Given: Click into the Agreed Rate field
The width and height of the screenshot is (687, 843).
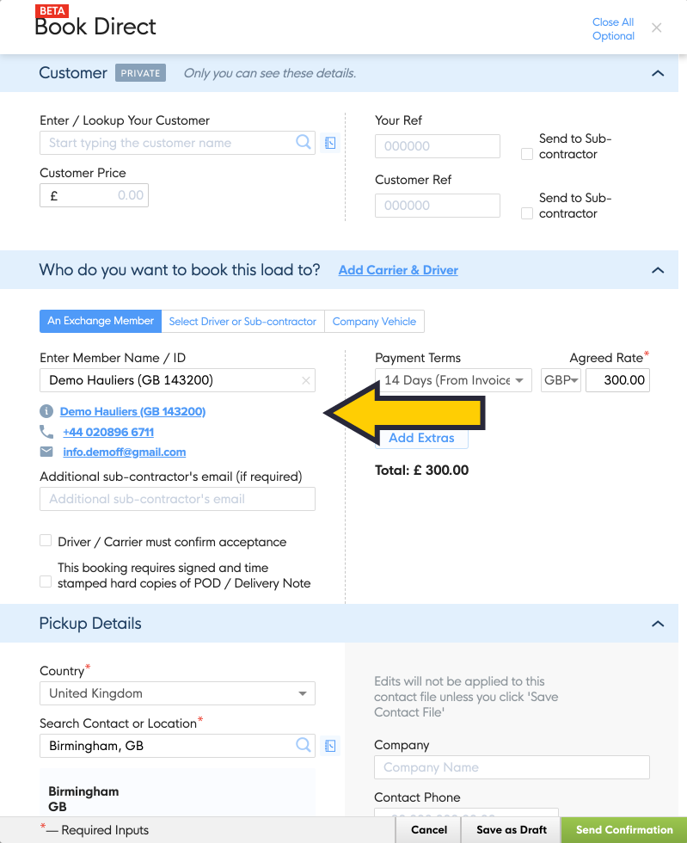Looking at the screenshot, I should (617, 380).
